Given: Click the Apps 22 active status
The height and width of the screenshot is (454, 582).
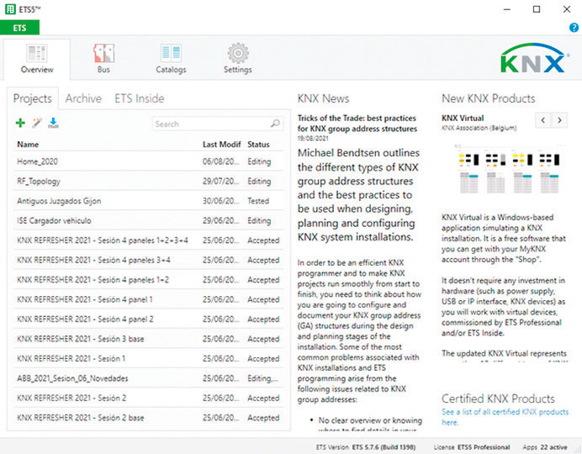Looking at the screenshot, I should [545, 447].
